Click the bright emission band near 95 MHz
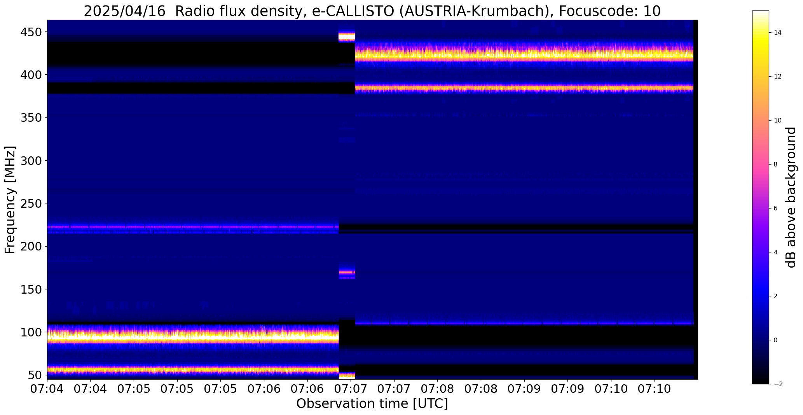Screen dimensions: 803x415 [193, 336]
